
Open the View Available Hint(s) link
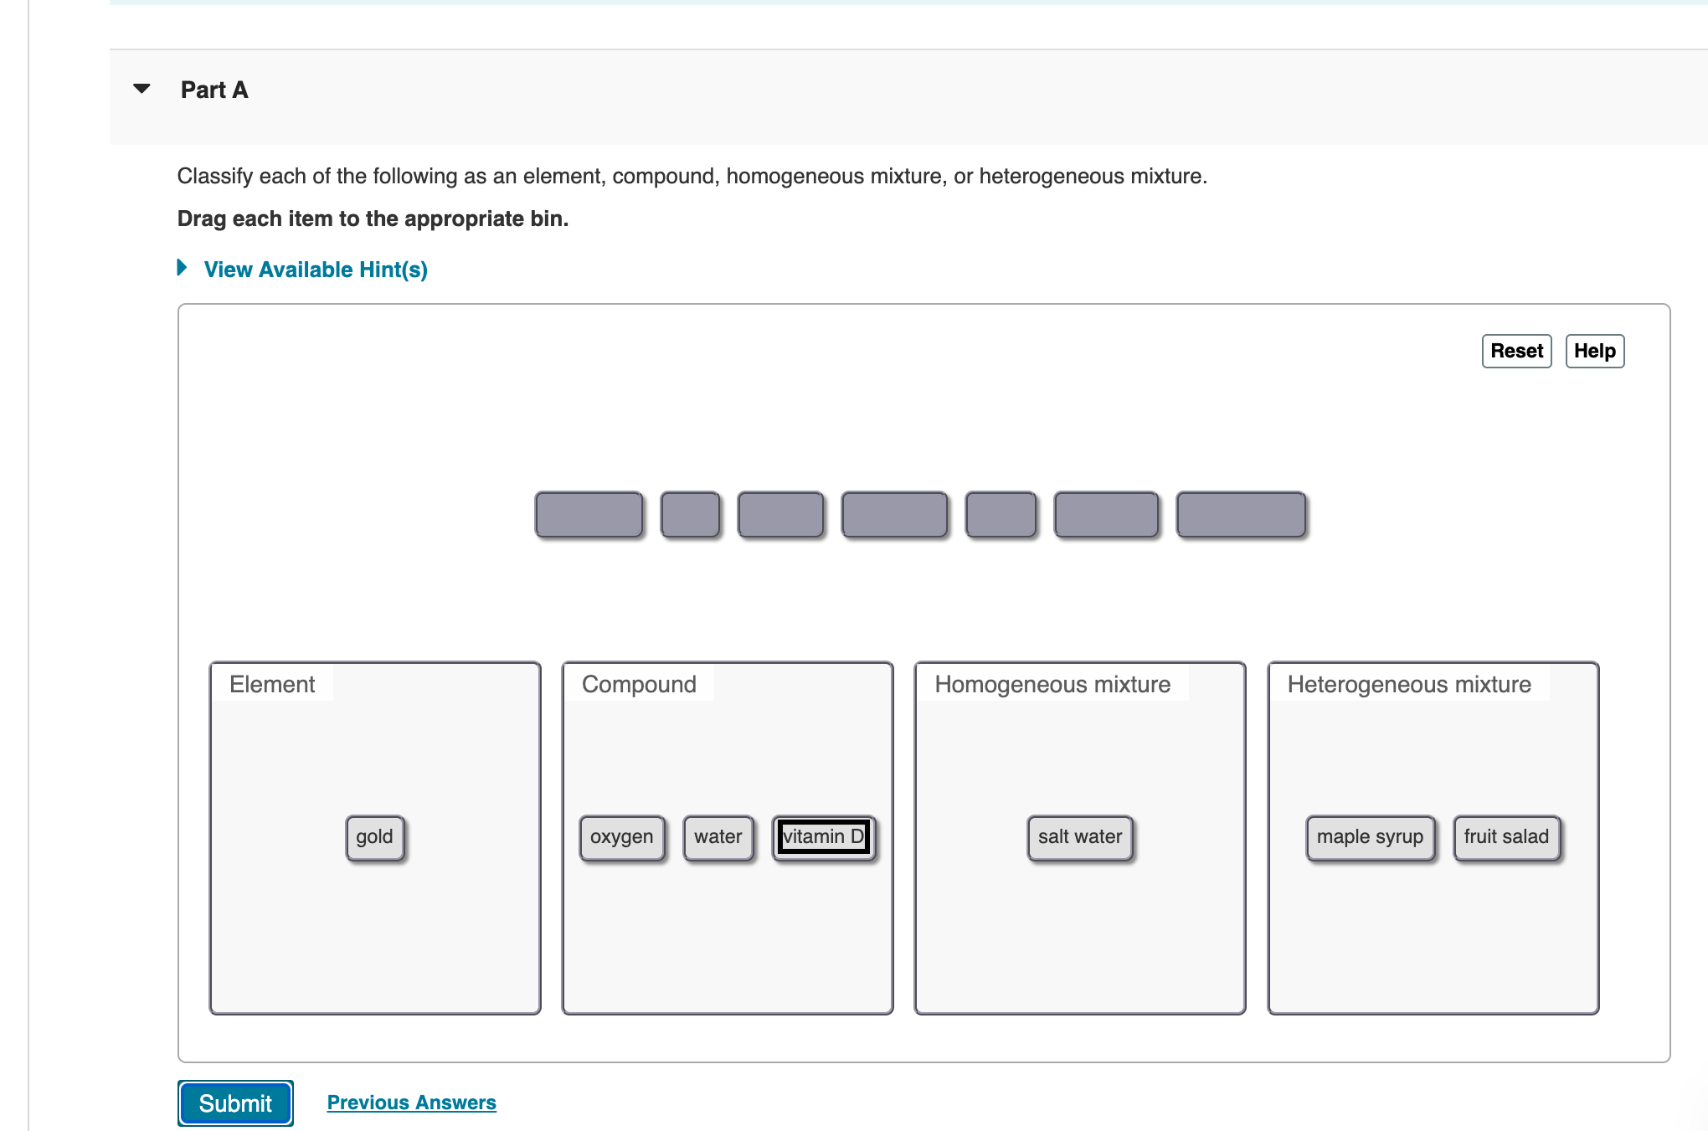pos(315,270)
